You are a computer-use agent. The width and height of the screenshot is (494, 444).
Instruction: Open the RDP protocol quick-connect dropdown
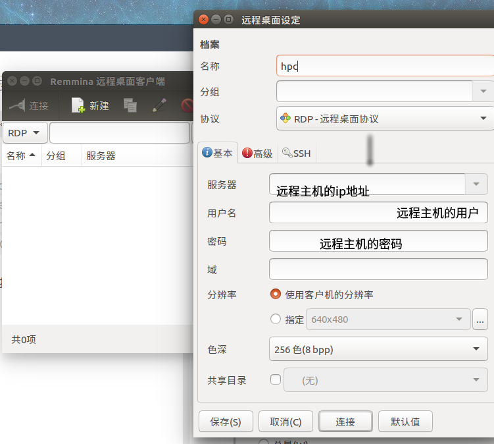[25, 133]
